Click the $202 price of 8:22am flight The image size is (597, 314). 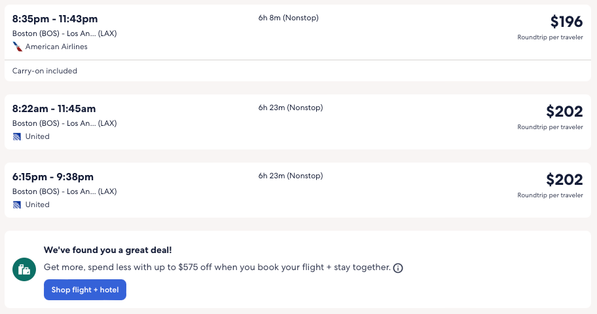(564, 111)
